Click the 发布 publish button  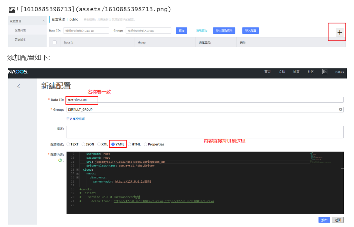point(324,220)
